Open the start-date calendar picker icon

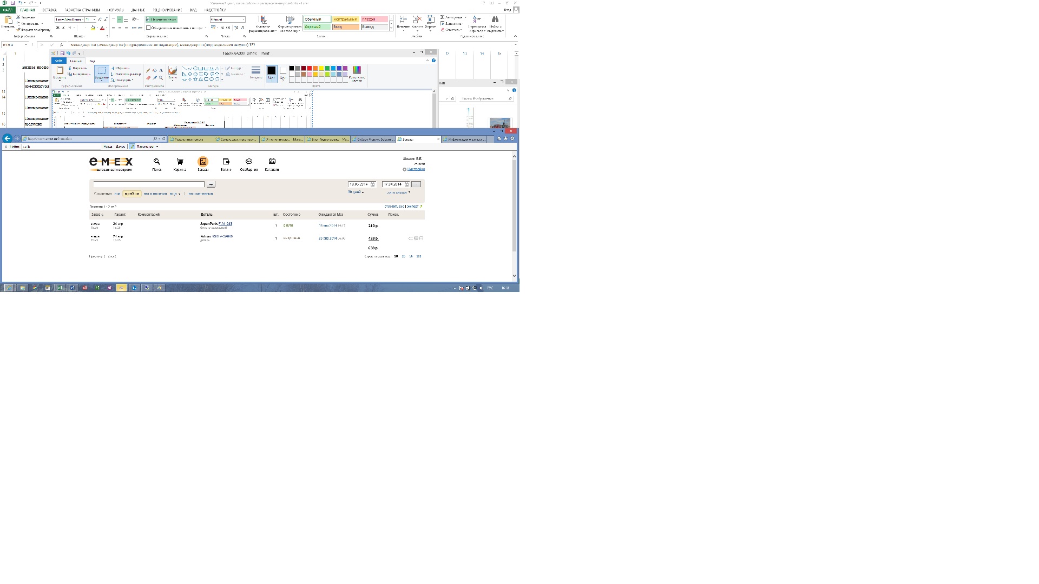[x=372, y=184]
